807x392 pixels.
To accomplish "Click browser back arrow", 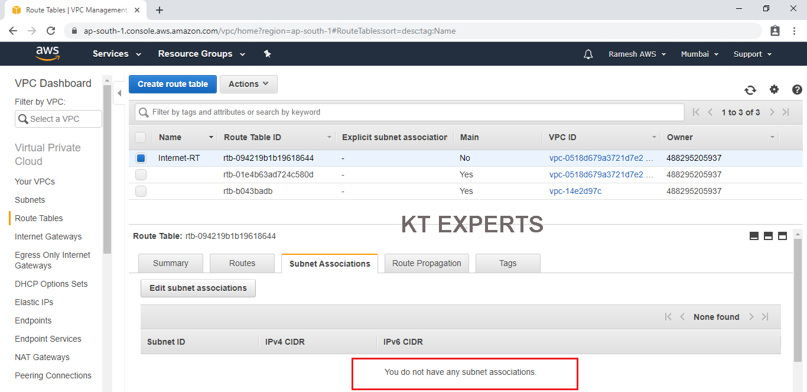I will 13,31.
